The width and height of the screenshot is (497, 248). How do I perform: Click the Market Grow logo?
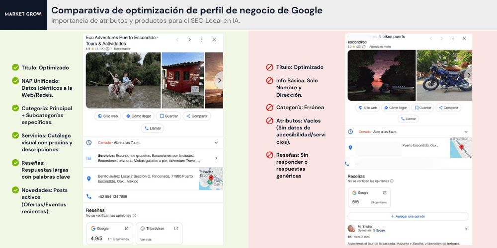click(x=23, y=14)
